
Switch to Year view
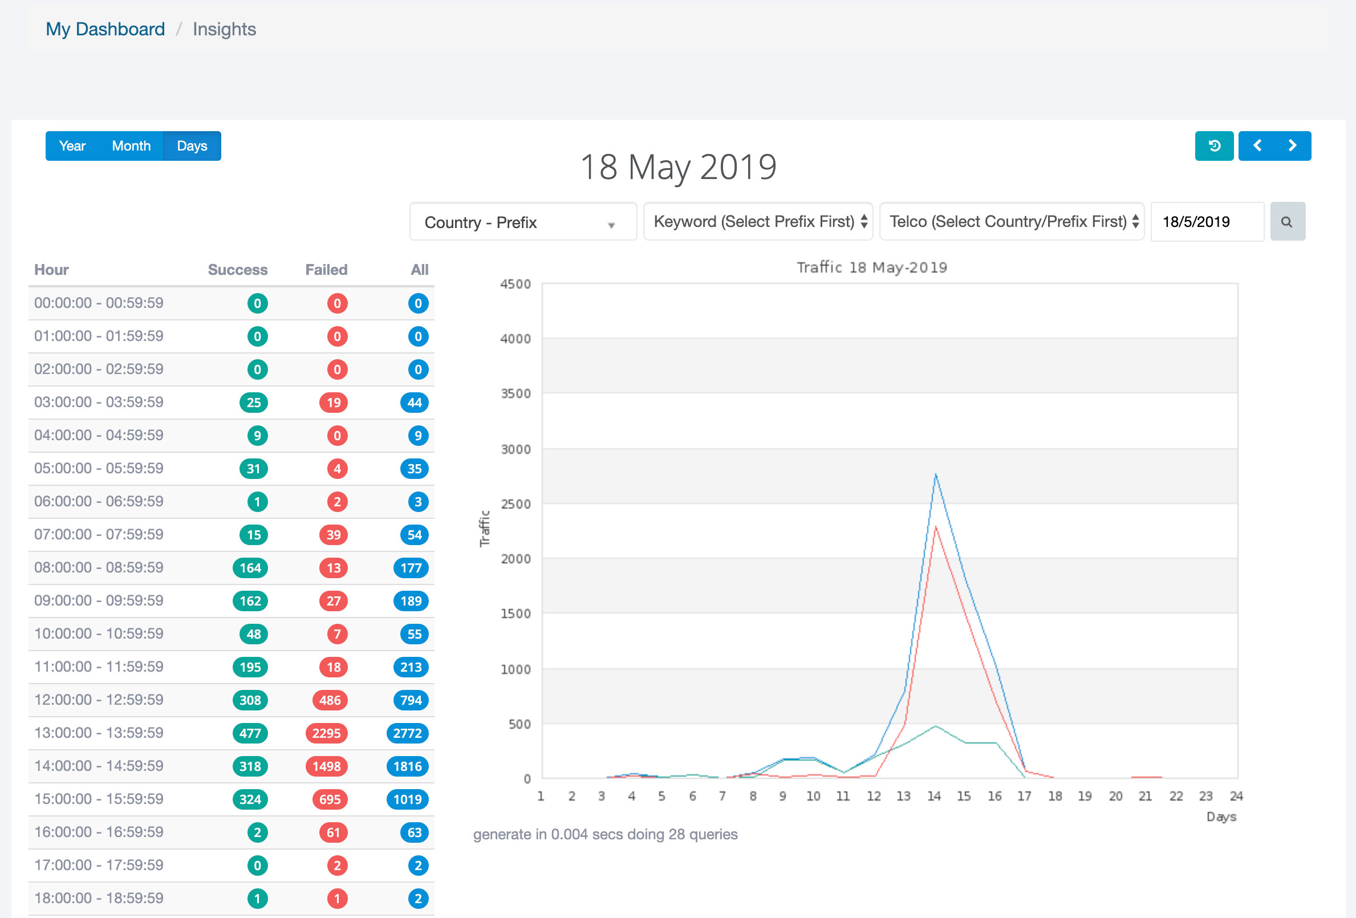(72, 146)
